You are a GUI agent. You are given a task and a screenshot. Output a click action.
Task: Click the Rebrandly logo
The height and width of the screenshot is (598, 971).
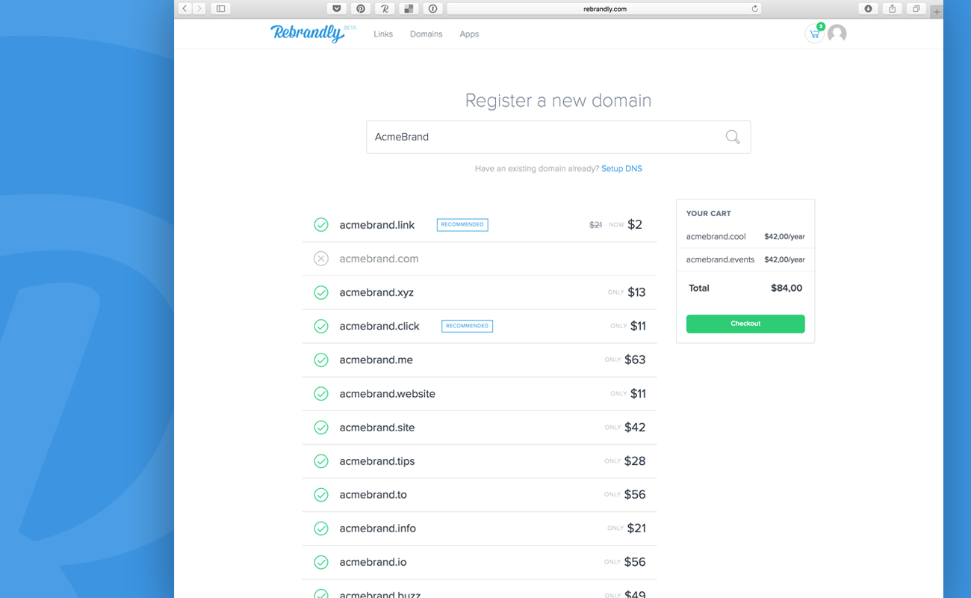coord(308,34)
